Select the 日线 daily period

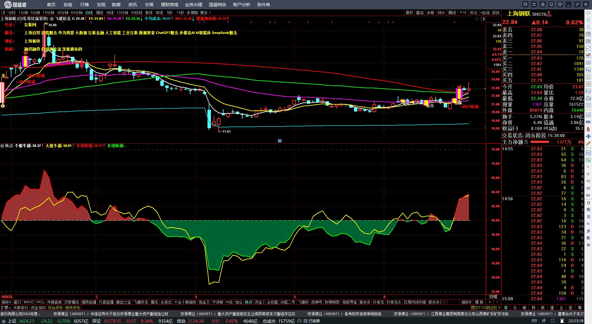pos(89,13)
